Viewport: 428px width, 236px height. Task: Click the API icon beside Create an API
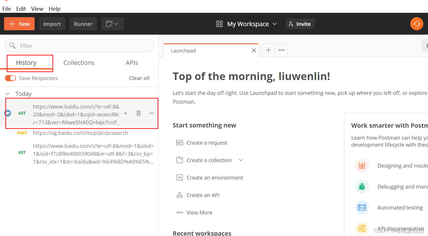coord(180,195)
